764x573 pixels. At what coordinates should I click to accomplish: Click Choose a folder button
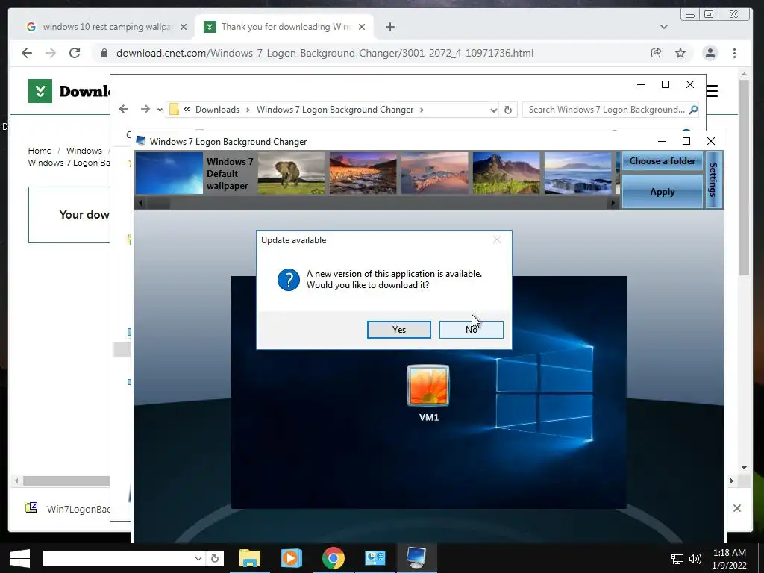click(x=663, y=161)
